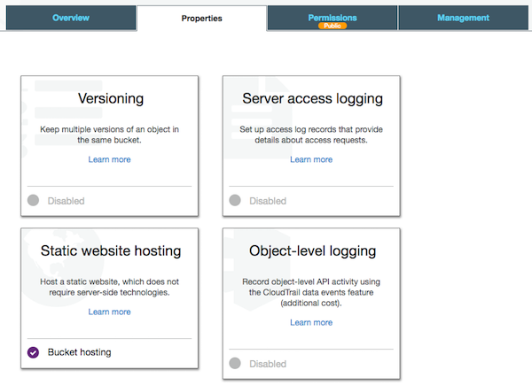The image size is (532, 385).
Task: Click the Bucket hosting status label
Action: [80, 352]
